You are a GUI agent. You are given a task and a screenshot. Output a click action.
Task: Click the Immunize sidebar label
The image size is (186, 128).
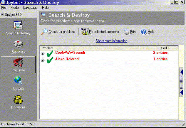pos(18,70)
